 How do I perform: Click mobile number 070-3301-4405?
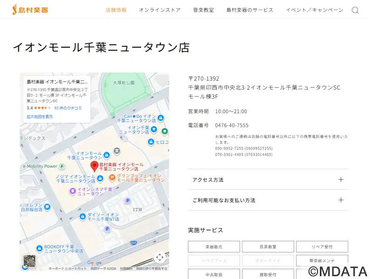tap(229, 155)
